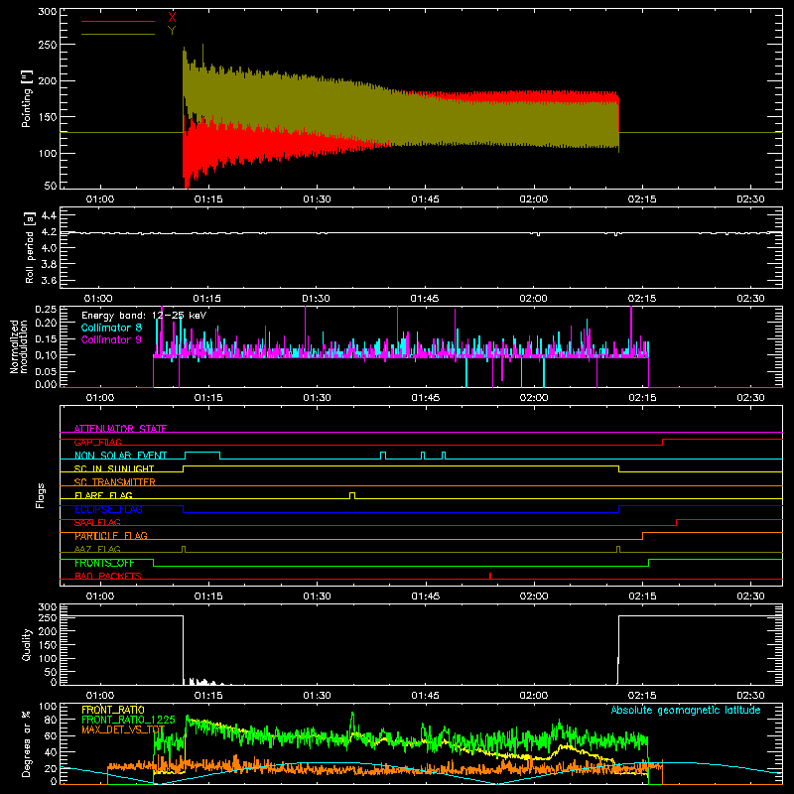Screen dimensions: 794x794
Task: Click 02:30 time label under Pointing plot
Action: [750, 199]
